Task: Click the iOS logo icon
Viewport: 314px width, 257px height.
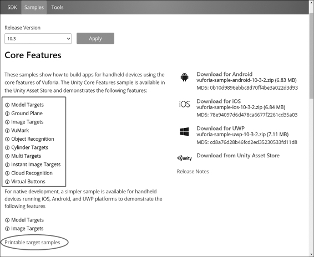Action: click(184, 104)
